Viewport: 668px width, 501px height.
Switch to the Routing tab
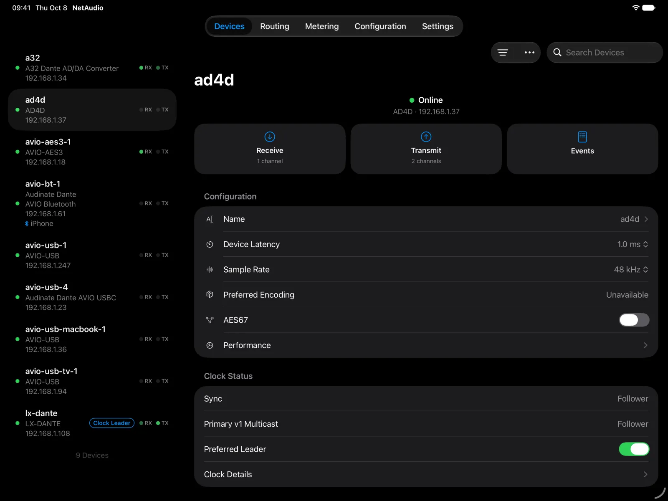[275, 26]
